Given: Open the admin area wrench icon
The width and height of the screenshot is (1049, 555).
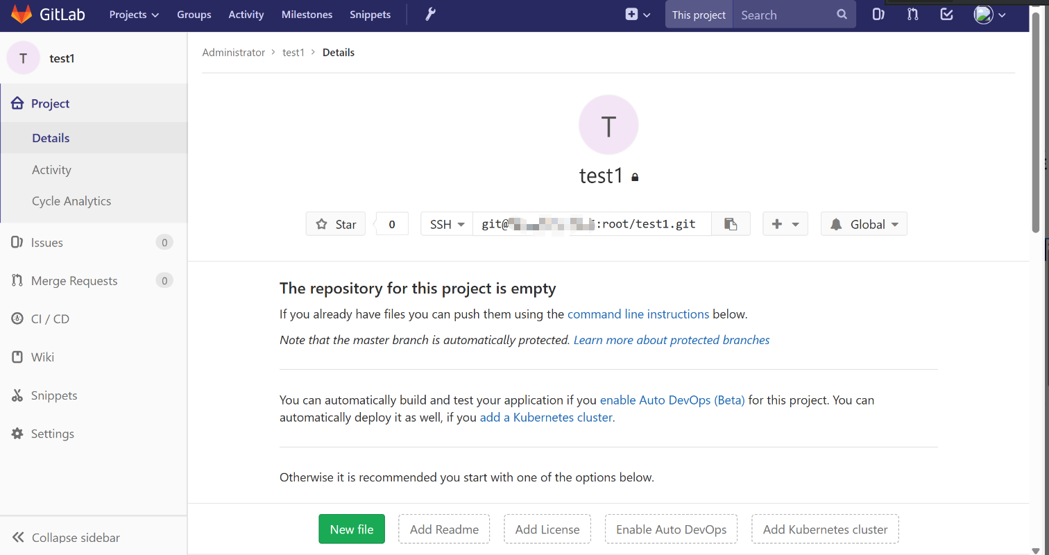Looking at the screenshot, I should point(430,15).
